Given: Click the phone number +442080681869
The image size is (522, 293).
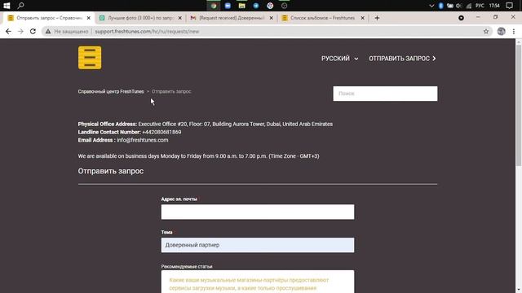Looking at the screenshot, I should pyautogui.click(x=161, y=132).
